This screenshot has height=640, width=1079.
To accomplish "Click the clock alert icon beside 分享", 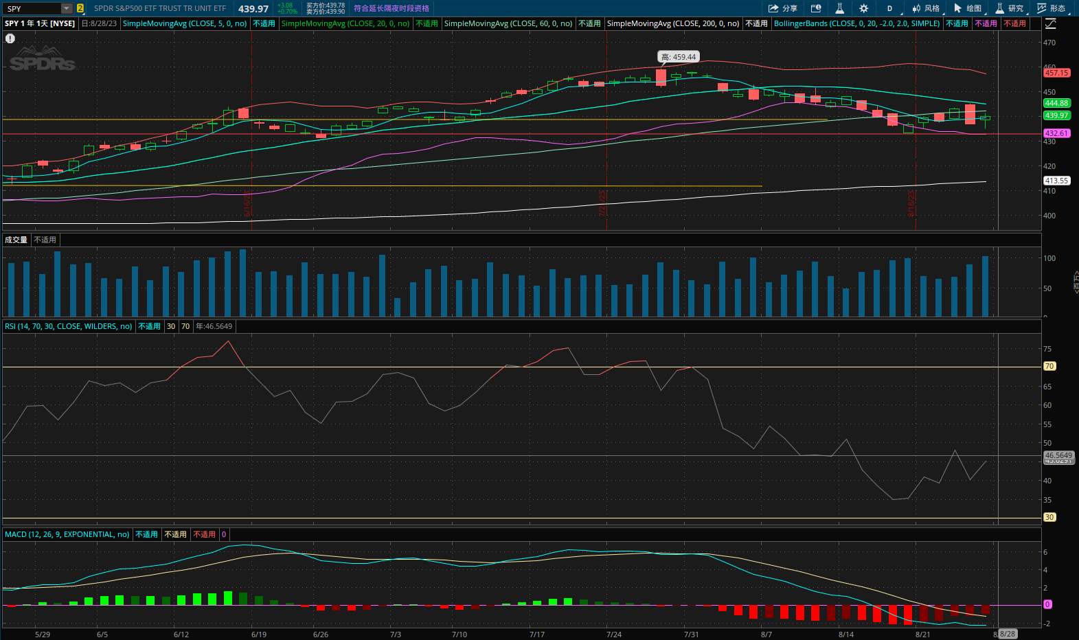I will [x=816, y=8].
